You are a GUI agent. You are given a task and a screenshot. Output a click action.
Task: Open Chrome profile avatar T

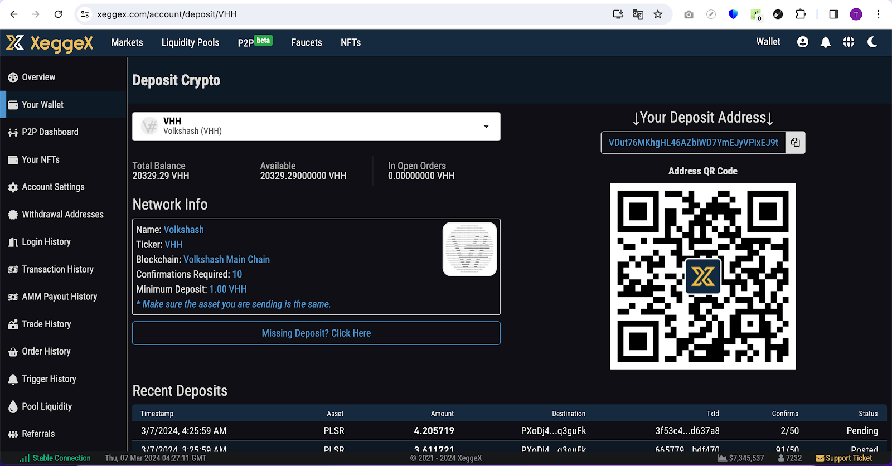(x=856, y=14)
